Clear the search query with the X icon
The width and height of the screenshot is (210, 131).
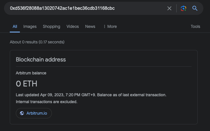[x=169, y=8]
